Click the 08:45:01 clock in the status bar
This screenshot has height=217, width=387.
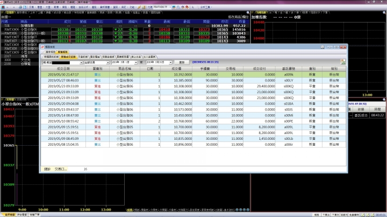click(x=381, y=215)
